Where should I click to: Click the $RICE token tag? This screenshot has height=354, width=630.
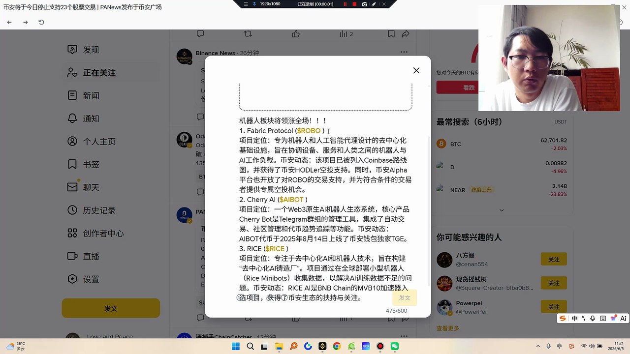[x=275, y=249]
